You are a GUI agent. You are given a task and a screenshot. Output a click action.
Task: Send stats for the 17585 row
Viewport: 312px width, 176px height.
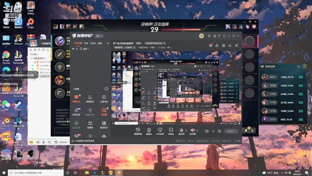pos(301,94)
